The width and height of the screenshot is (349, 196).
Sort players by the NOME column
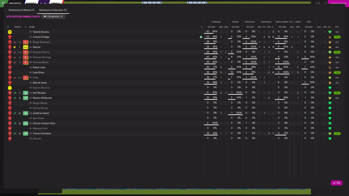[32, 27]
